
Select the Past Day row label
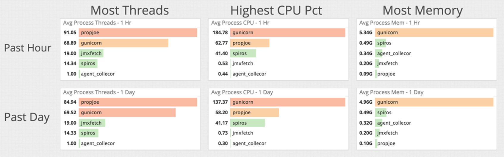pyautogui.click(x=27, y=117)
